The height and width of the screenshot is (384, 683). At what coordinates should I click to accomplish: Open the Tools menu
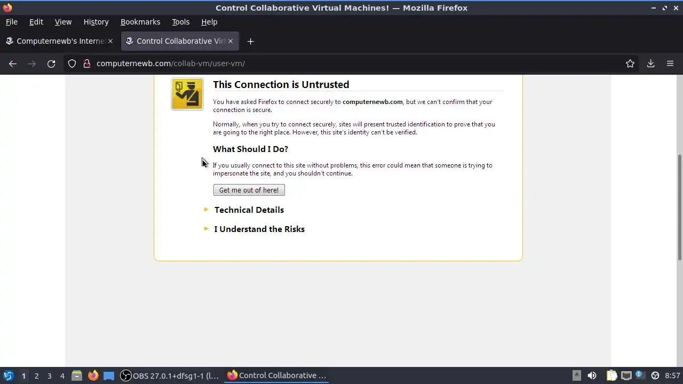[x=180, y=22]
